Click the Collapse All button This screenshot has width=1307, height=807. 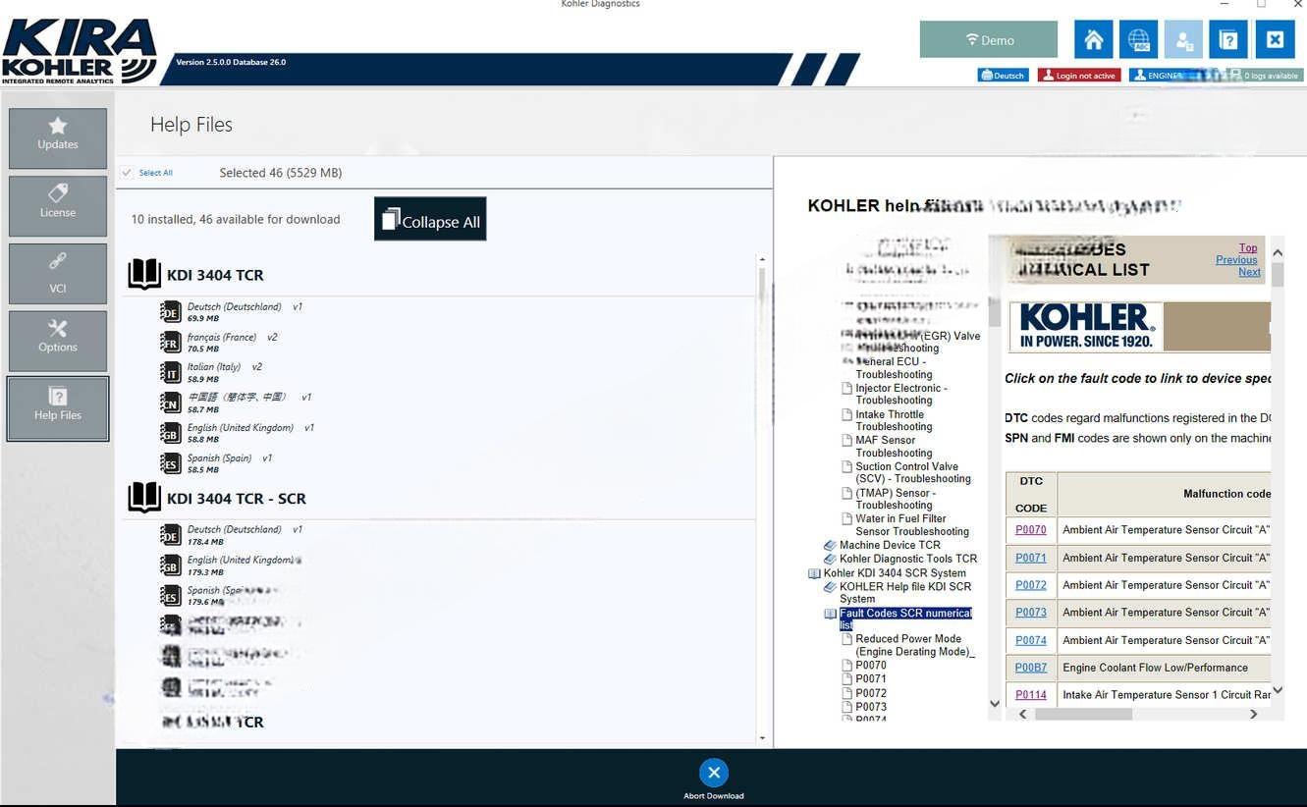click(430, 219)
